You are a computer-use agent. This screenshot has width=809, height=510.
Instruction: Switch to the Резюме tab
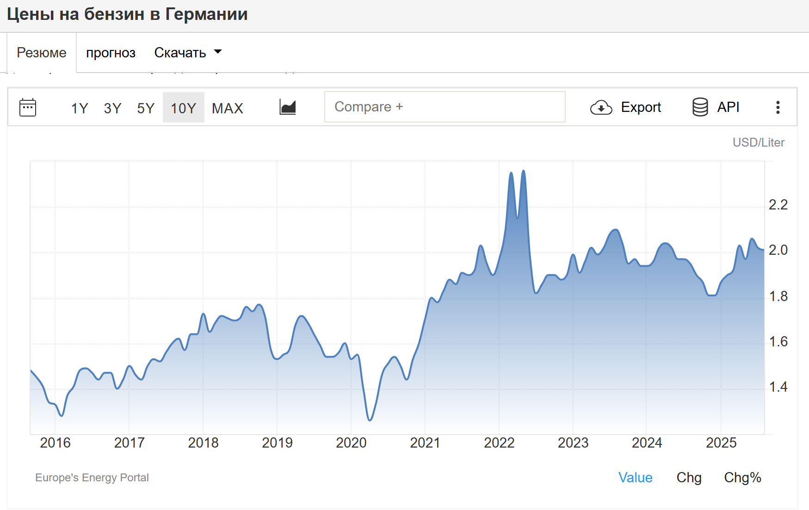[x=42, y=53]
